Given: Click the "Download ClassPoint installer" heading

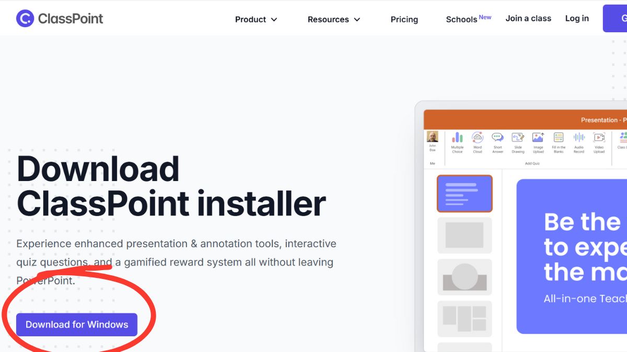Looking at the screenshot, I should (x=171, y=186).
